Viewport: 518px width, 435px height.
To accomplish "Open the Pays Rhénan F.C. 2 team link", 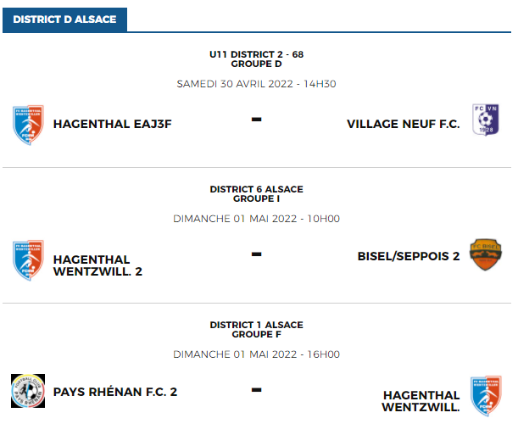I will tap(115, 392).
